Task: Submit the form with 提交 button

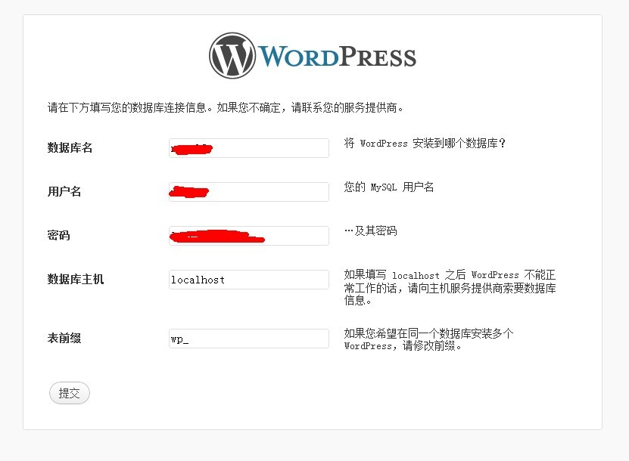Action: tap(70, 393)
